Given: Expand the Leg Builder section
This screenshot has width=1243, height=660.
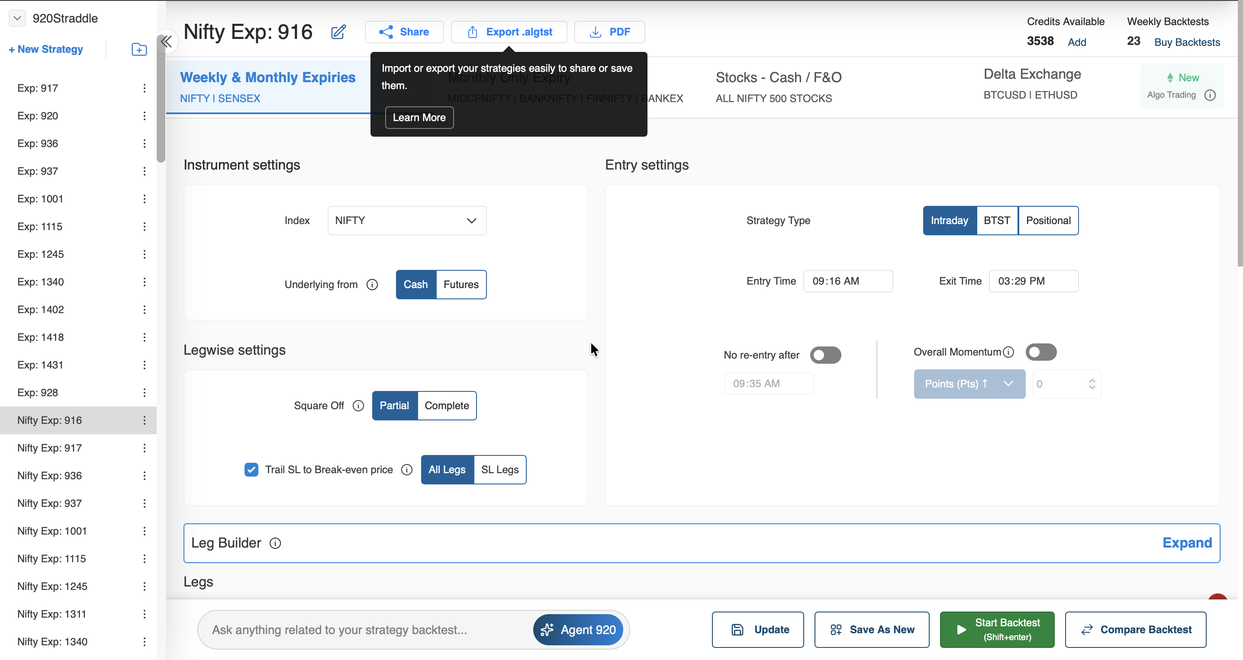Looking at the screenshot, I should click(1187, 543).
